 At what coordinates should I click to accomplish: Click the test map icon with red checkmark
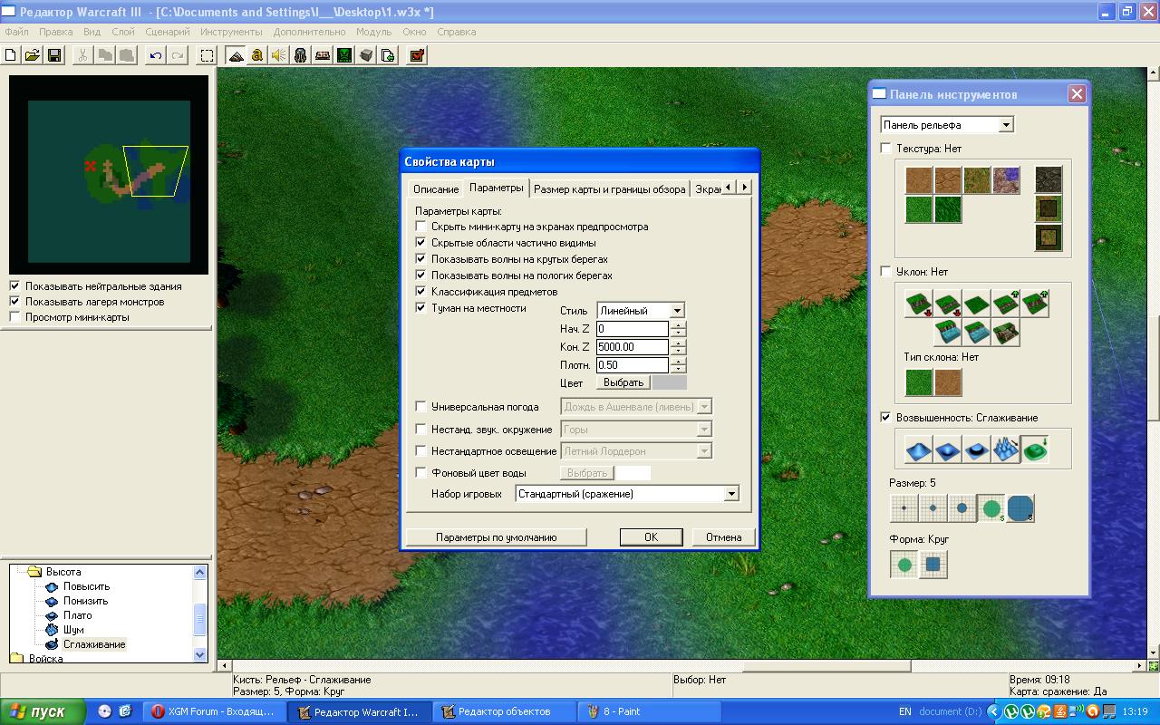pos(417,55)
